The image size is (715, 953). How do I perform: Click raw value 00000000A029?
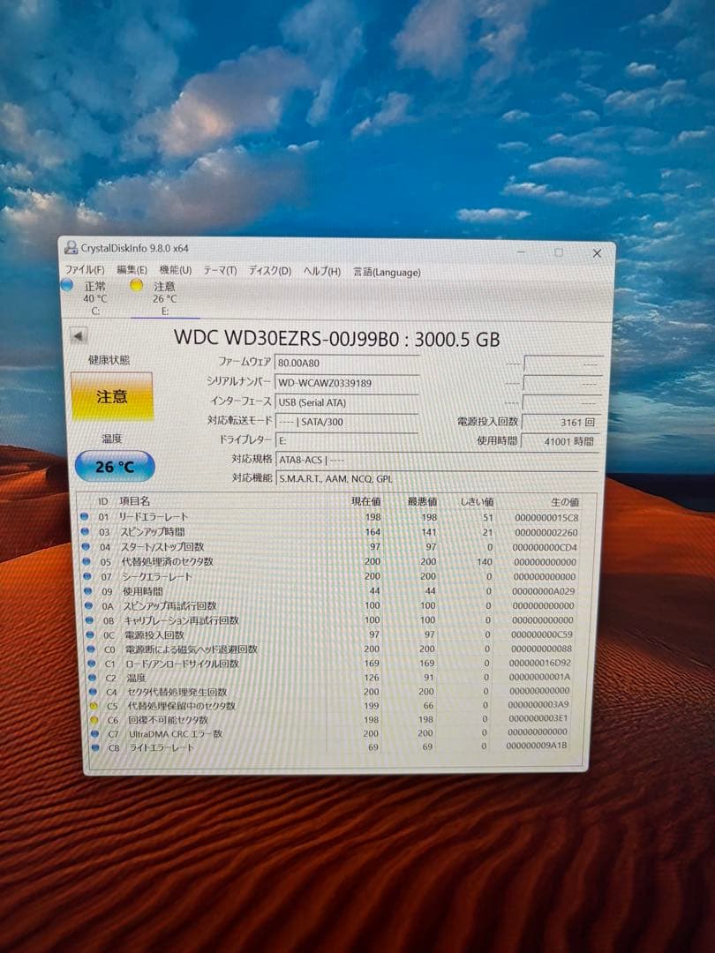(x=543, y=590)
